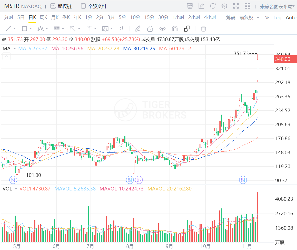Viewport: 297px width, 250px height.
Task: Enter fullscreen chart mode
Action: (x=236, y=6)
